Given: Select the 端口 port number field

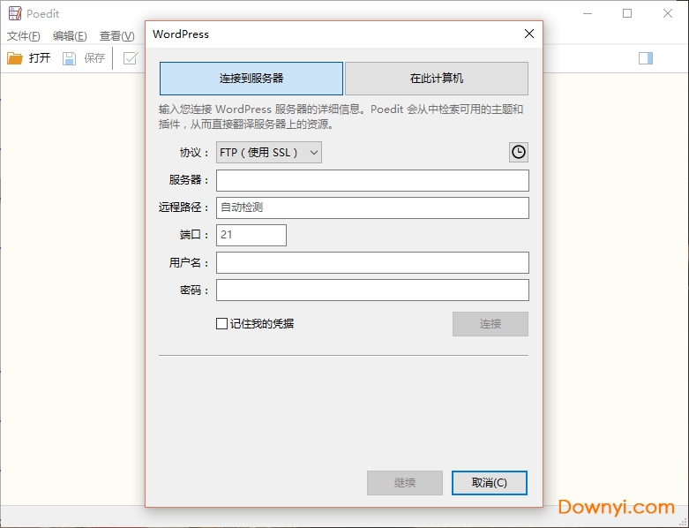Looking at the screenshot, I should pos(251,235).
